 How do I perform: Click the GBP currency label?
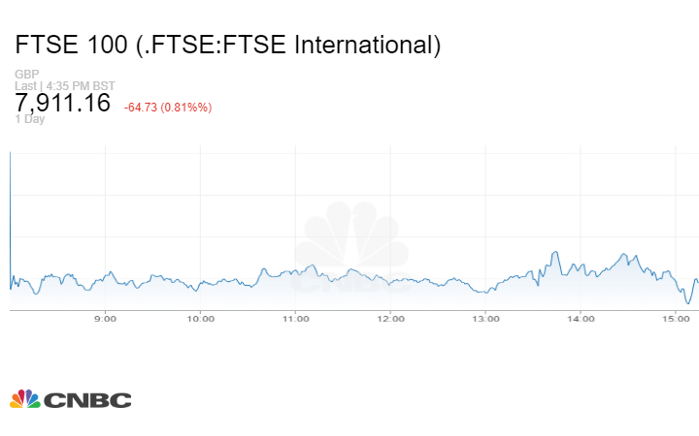click(x=26, y=75)
